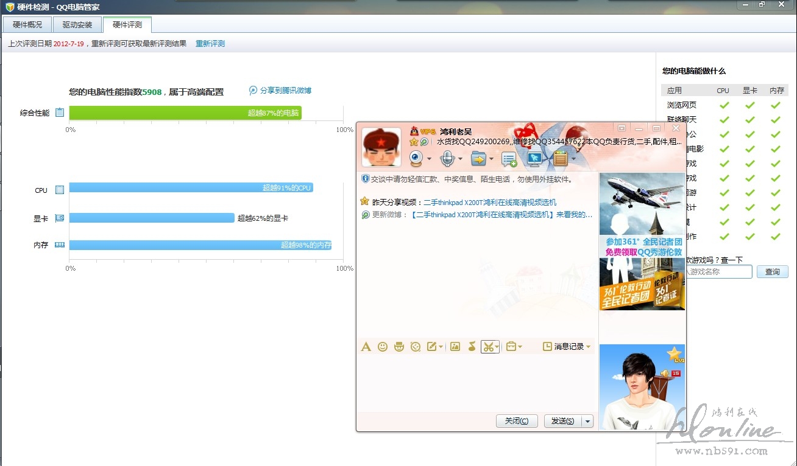Viewport: 797px width, 466px height.
Task: Send a file with the folder arrow icon
Action: click(x=478, y=159)
